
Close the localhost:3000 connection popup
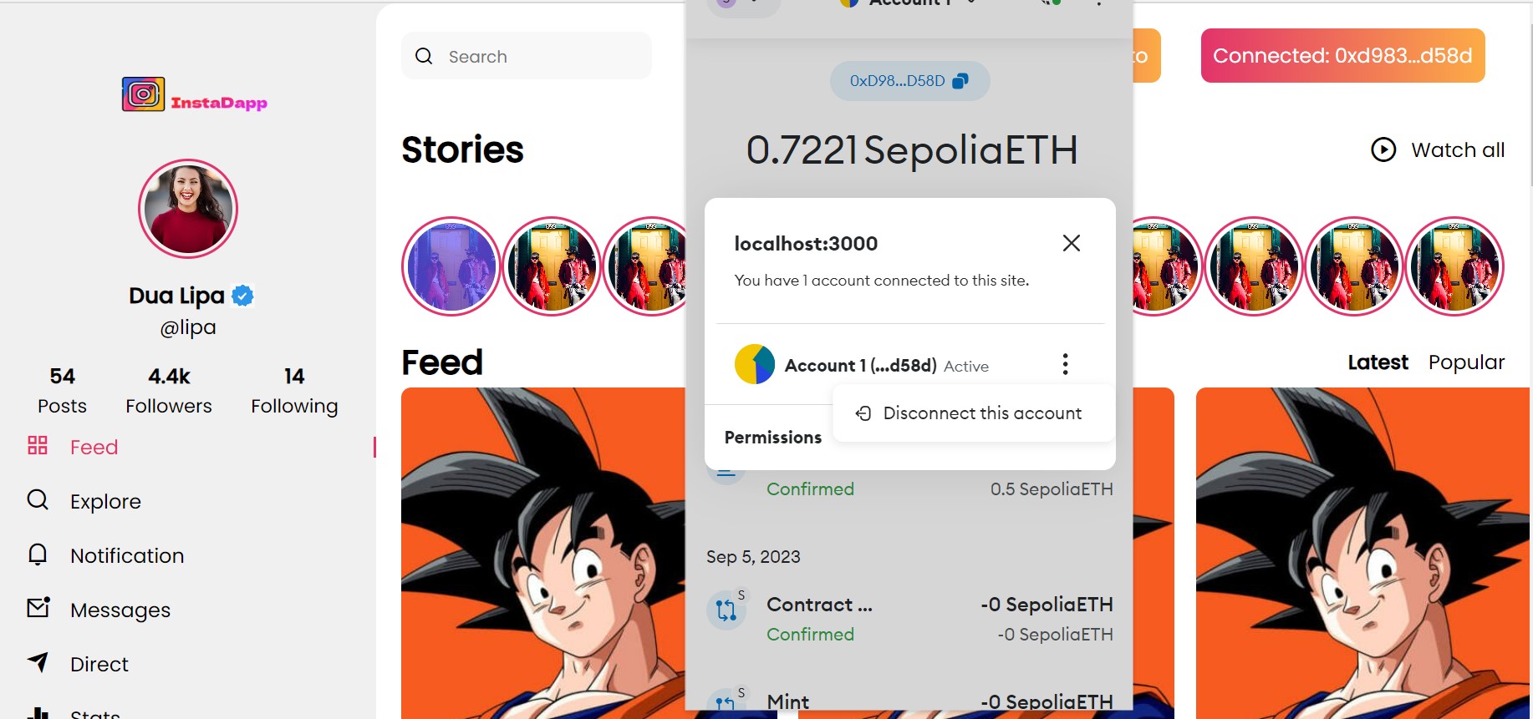1072,243
